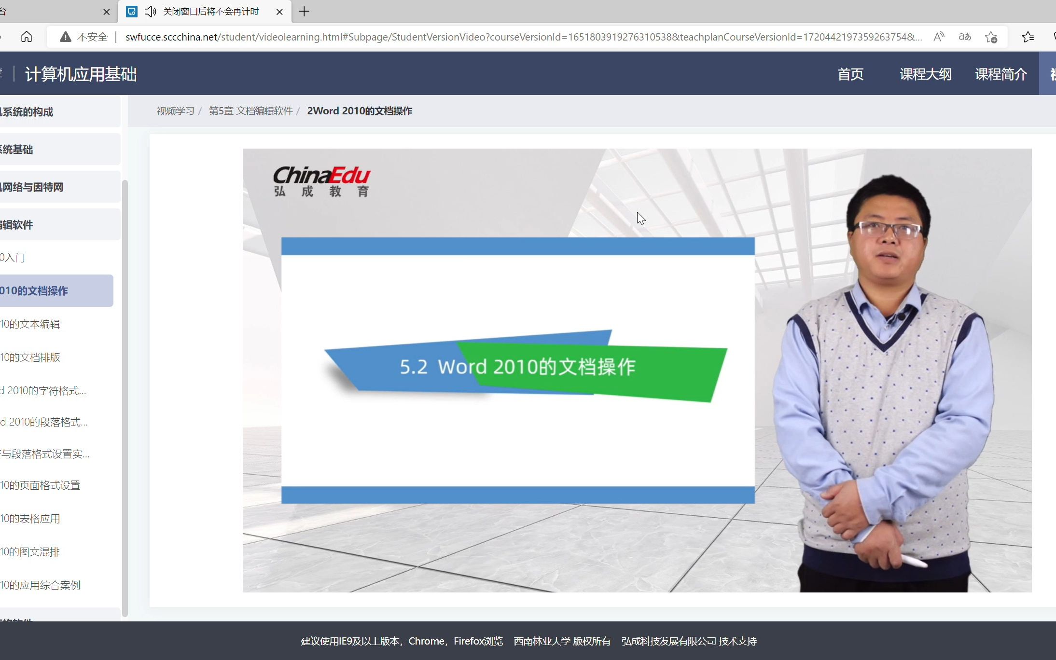The image size is (1056, 660).
Task: Add page to favorites star icon
Action: [991, 37]
